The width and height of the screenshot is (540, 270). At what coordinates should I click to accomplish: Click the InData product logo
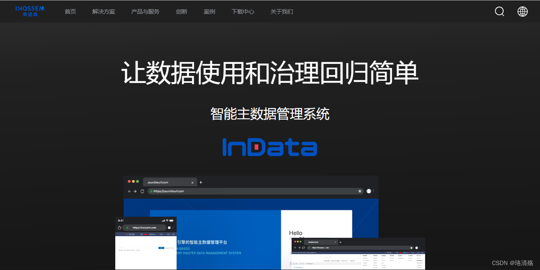point(270,147)
